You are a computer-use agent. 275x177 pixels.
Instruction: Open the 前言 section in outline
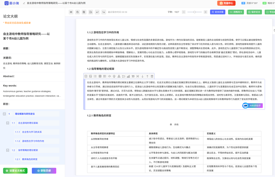(x=6, y=104)
